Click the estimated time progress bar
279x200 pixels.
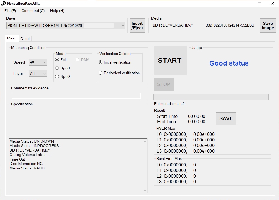point(211,97)
